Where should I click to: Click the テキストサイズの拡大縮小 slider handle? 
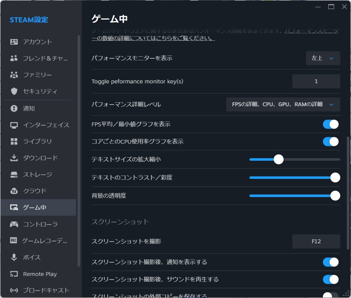coord(279,159)
